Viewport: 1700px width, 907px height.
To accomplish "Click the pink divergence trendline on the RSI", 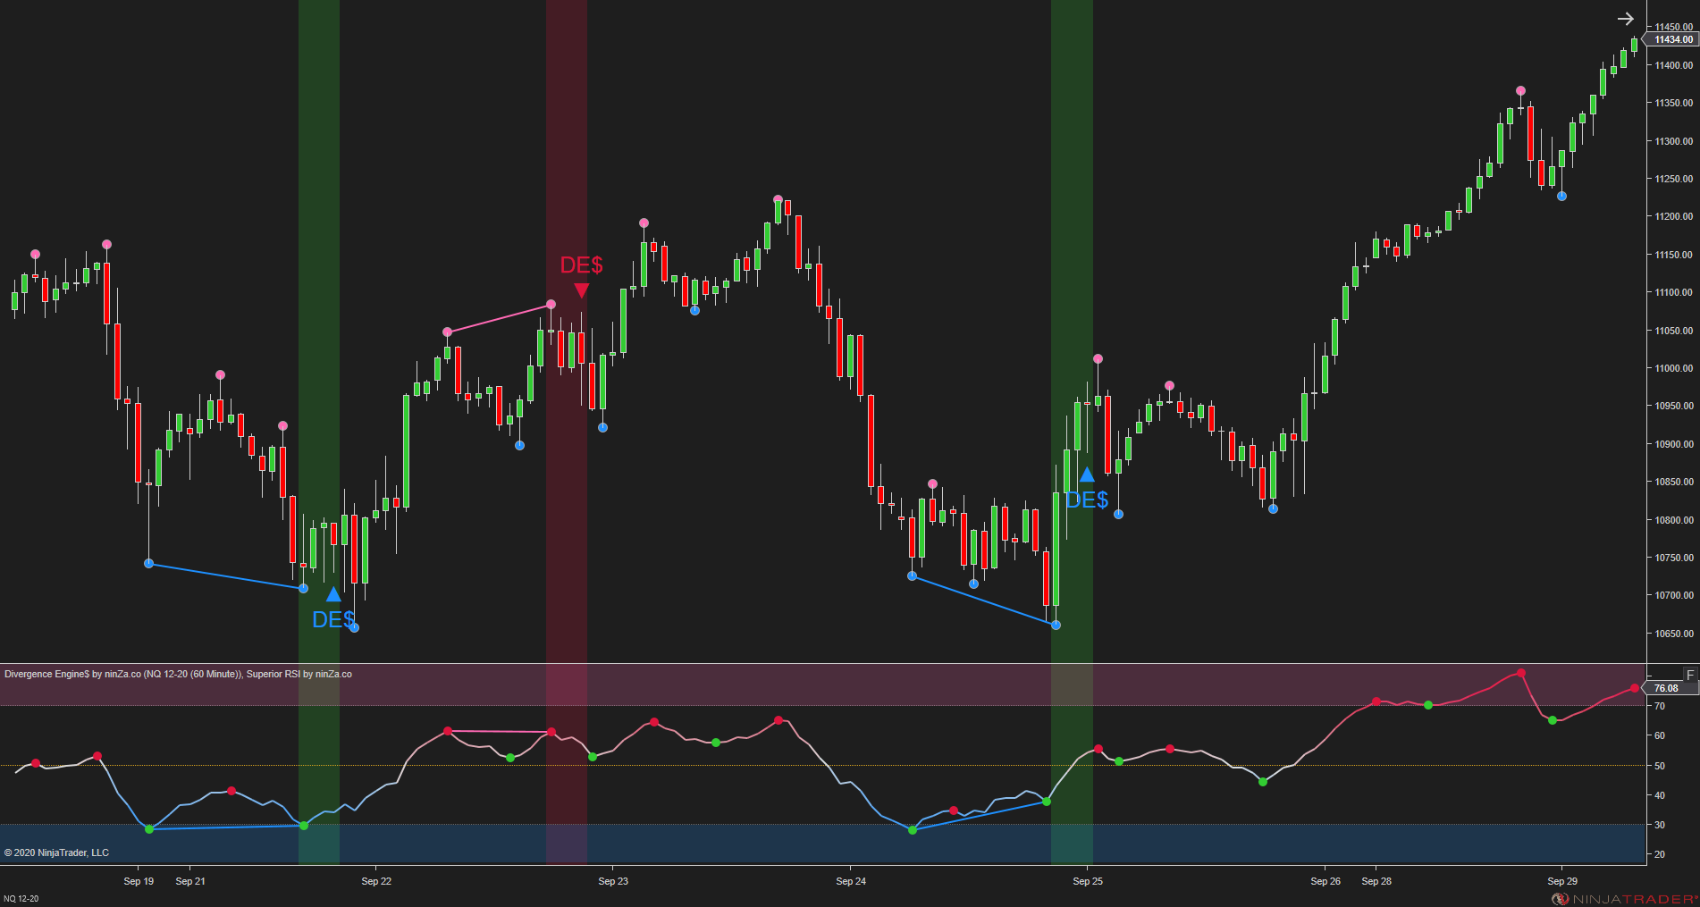I will click(501, 731).
